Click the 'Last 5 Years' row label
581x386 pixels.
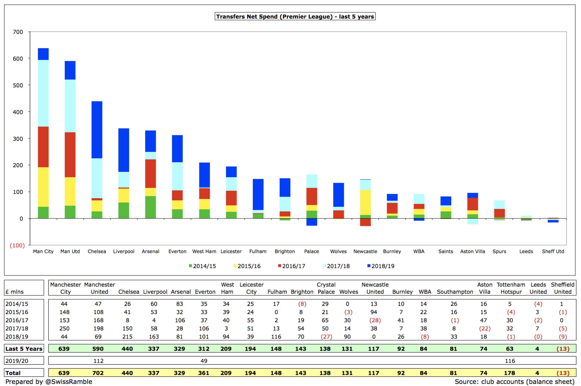pyautogui.click(x=24, y=349)
